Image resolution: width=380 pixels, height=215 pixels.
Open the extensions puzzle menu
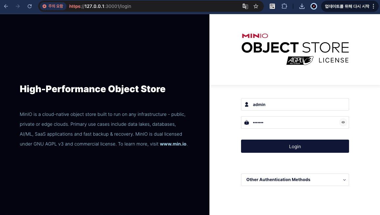coord(284,6)
